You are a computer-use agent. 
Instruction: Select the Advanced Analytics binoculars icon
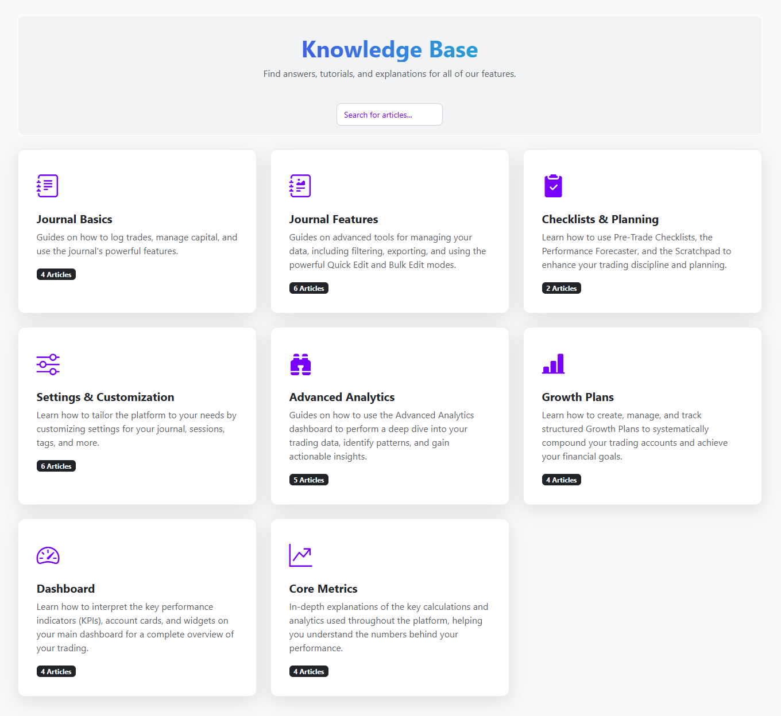pos(300,364)
